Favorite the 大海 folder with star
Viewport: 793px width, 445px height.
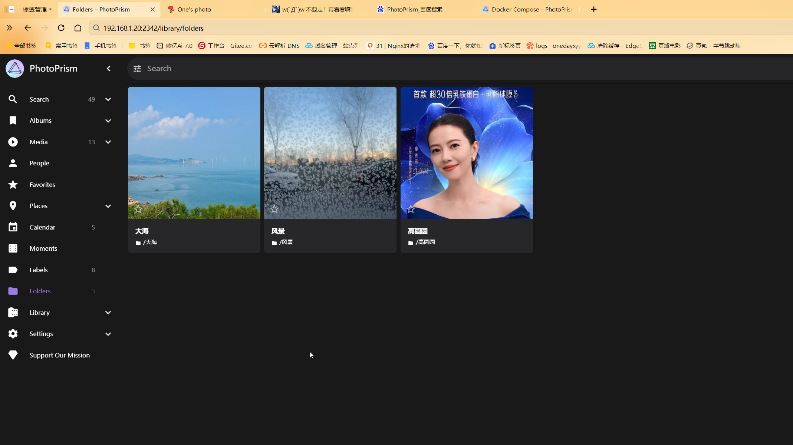138,209
